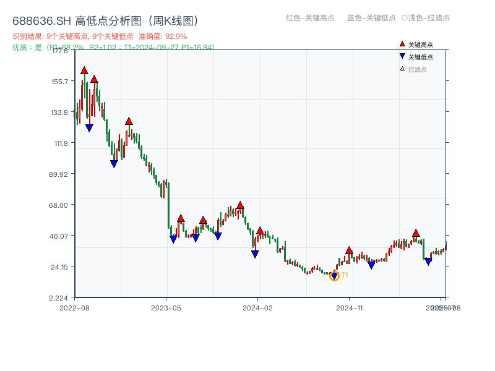The height and width of the screenshot is (371, 495).
Task: Click the rightmost red triangle marker
Action: pos(416,233)
